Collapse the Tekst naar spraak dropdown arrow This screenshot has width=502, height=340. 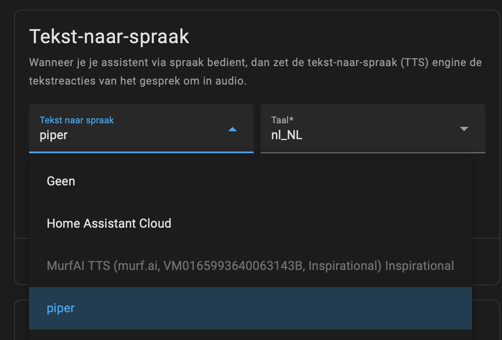click(x=233, y=129)
